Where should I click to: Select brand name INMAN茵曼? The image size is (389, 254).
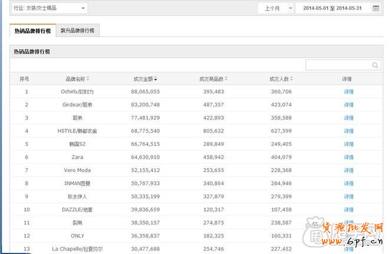pyautogui.click(x=77, y=184)
